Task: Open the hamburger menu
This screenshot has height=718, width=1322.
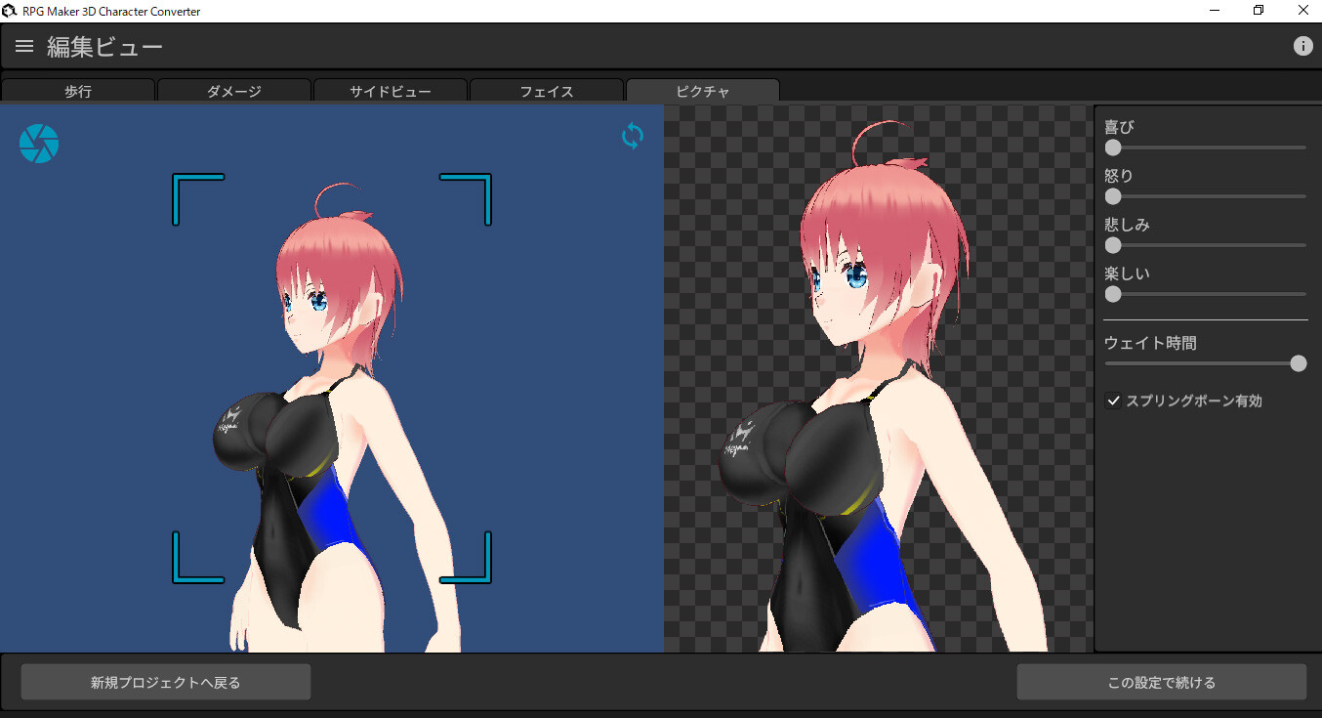Action: [23, 45]
